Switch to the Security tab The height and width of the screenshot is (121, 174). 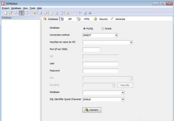pyautogui.click(x=101, y=19)
